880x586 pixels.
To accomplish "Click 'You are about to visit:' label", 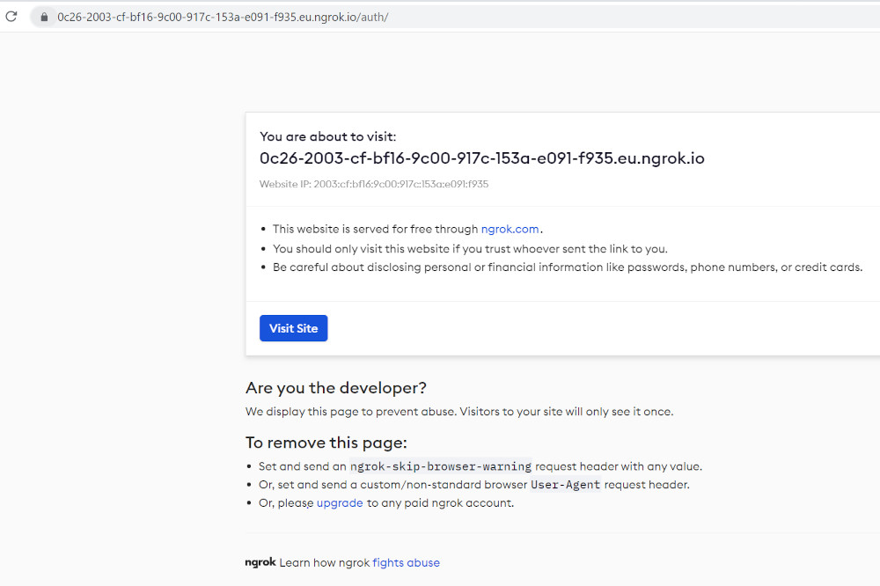I will point(327,136).
